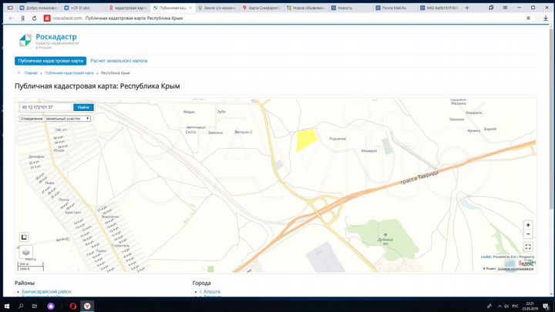Image resolution: width=555 pixels, height=312 pixels.
Task: Open Бахчисарайский район link
Action: coord(48,292)
